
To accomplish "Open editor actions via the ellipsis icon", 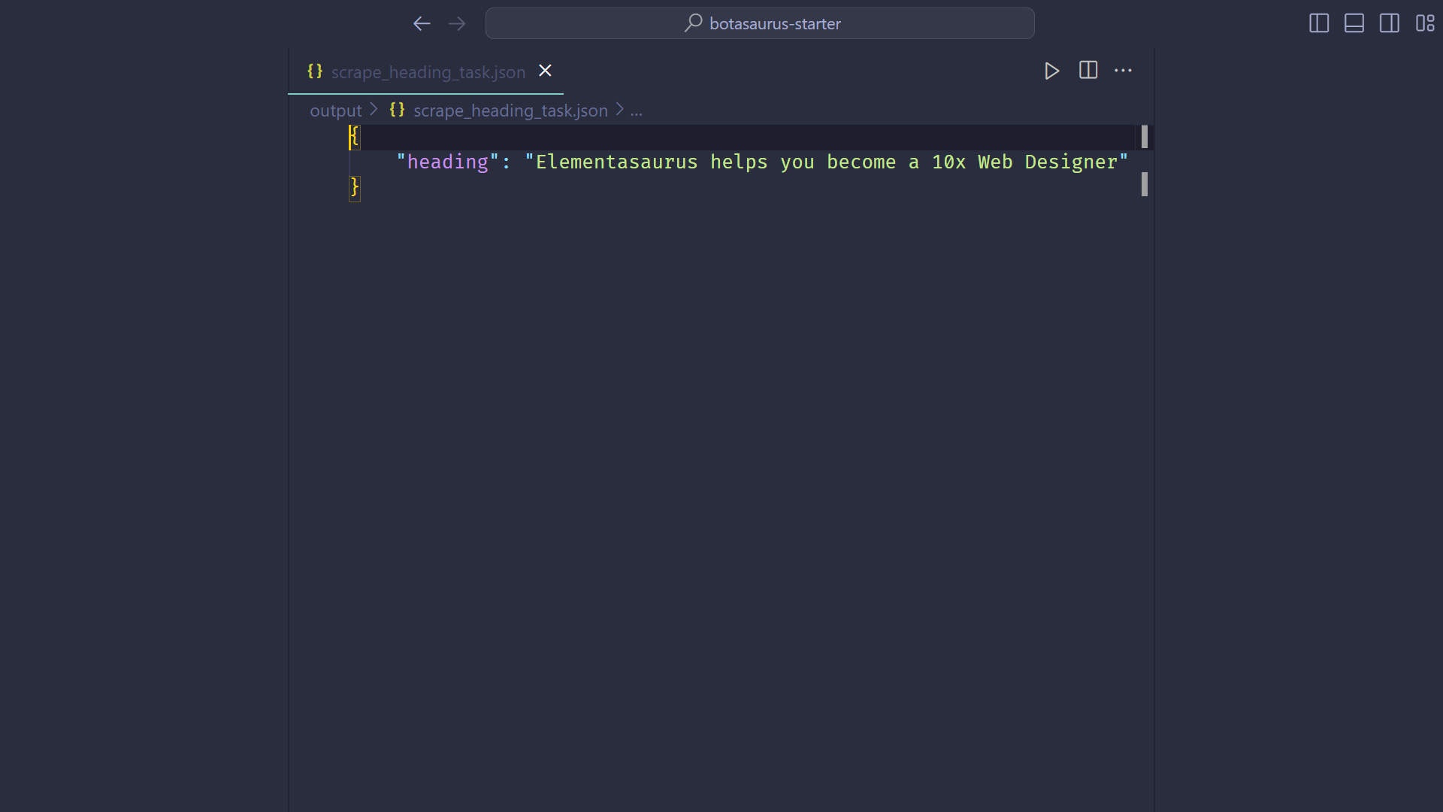I will 1123,71.
